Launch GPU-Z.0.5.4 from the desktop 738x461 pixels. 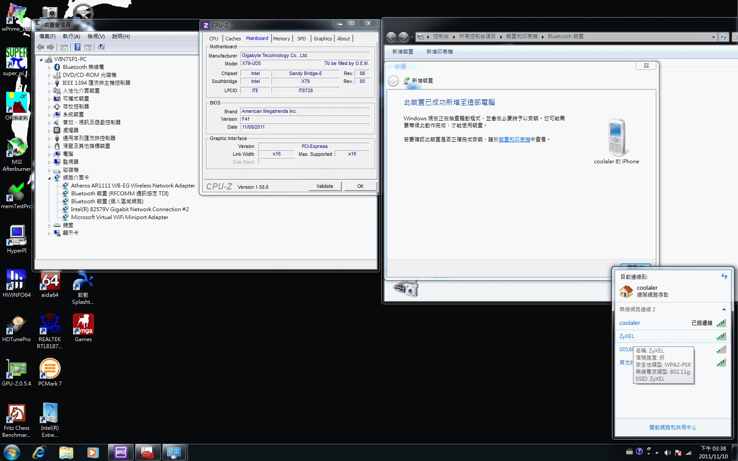(x=16, y=372)
